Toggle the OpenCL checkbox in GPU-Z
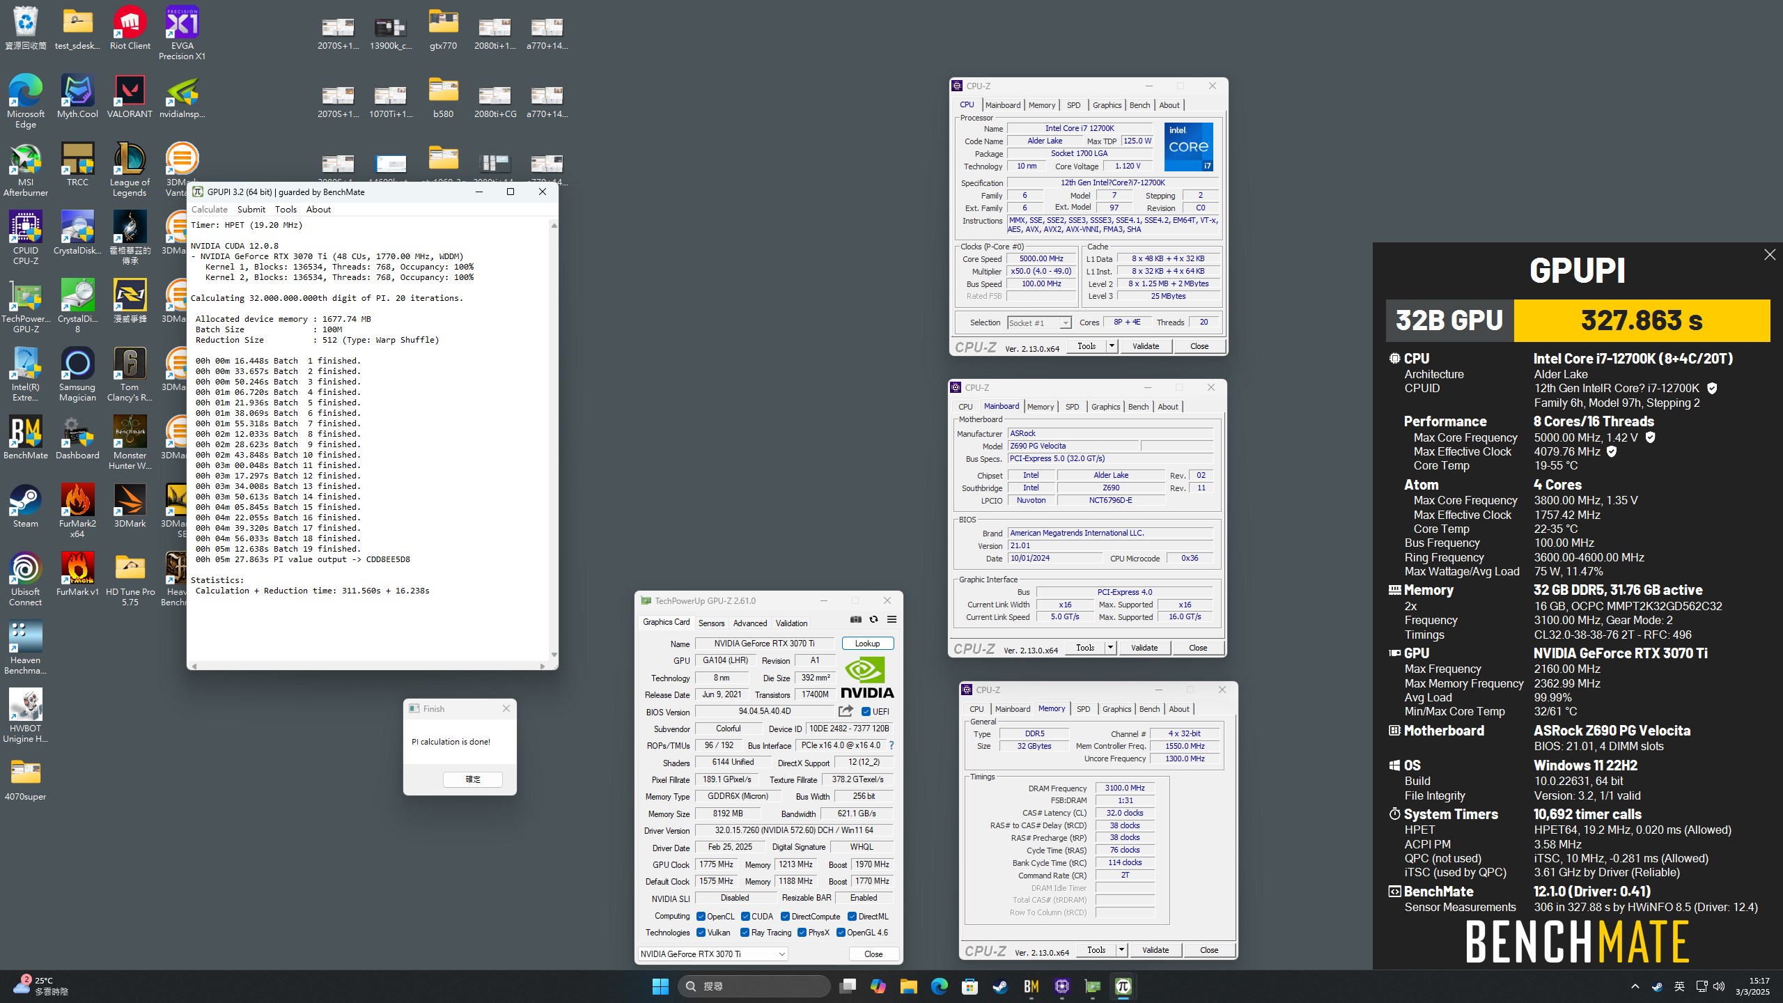1783x1003 pixels. pos(701,916)
